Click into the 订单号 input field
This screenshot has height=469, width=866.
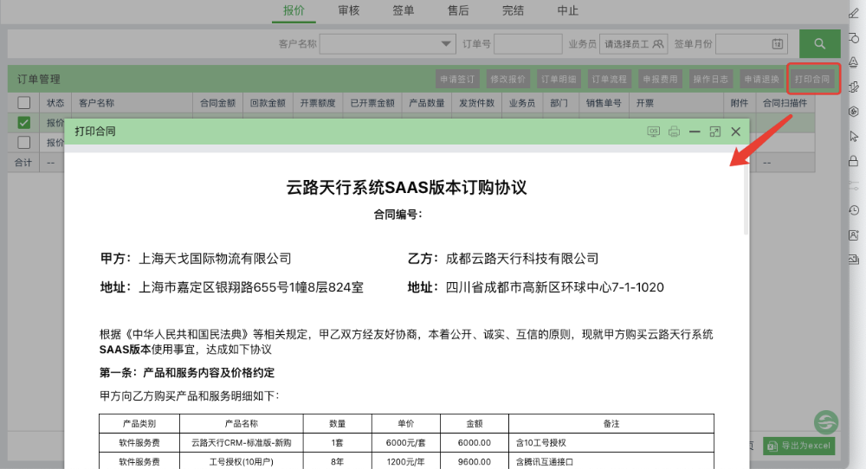click(x=528, y=43)
